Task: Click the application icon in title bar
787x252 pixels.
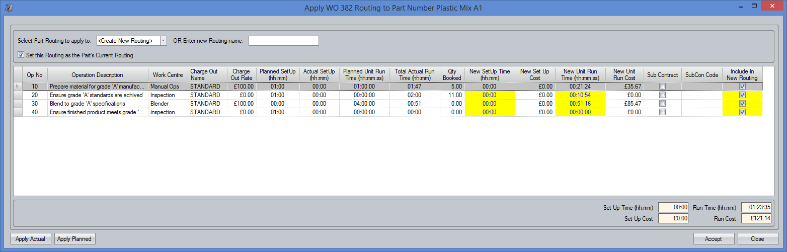Action: 9,8
